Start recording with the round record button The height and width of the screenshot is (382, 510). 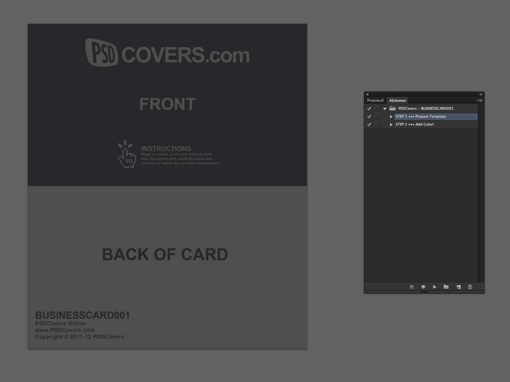click(423, 287)
